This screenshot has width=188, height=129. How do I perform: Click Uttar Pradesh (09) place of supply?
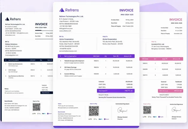[x=128, y=26]
